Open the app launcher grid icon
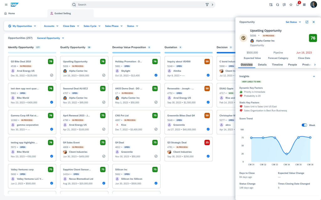 tap(304, 4)
